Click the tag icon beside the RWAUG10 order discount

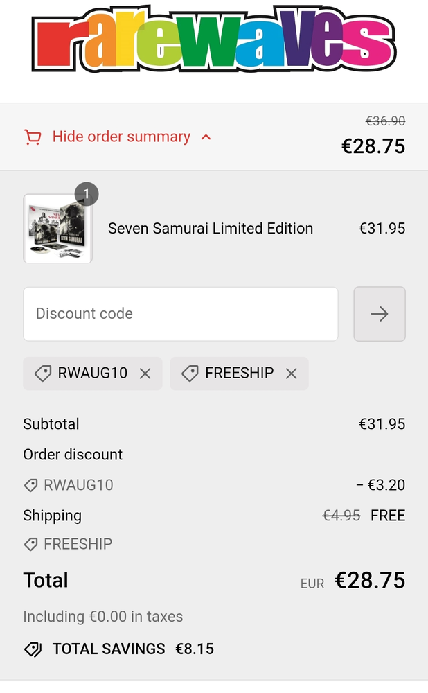coord(30,485)
